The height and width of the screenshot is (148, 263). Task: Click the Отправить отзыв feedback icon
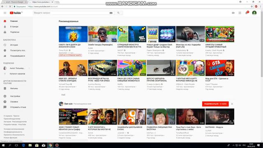[x=5, y=107]
